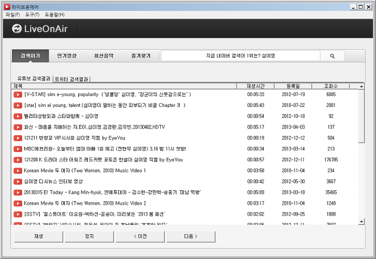
Task: Select title '20130315 E! Today - Kang Min-hyuk'
Action: click(x=112, y=193)
